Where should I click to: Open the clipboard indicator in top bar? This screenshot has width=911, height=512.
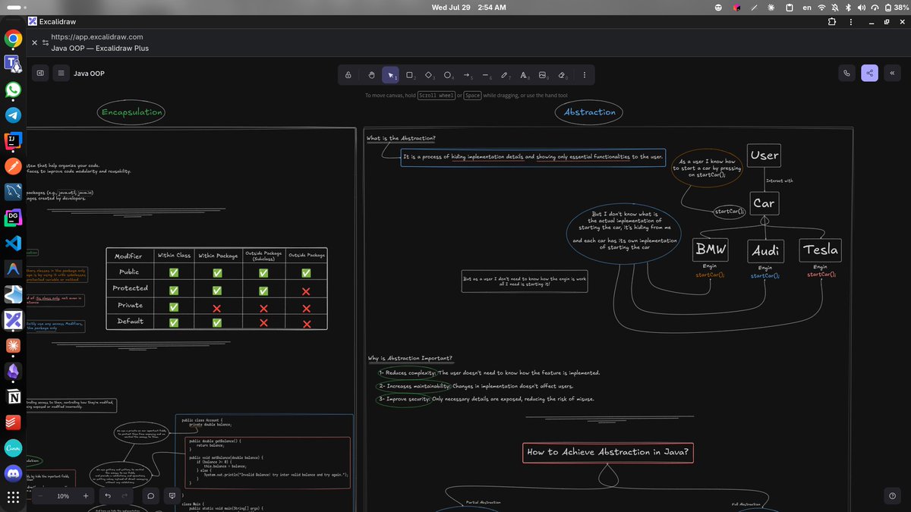[x=789, y=8]
